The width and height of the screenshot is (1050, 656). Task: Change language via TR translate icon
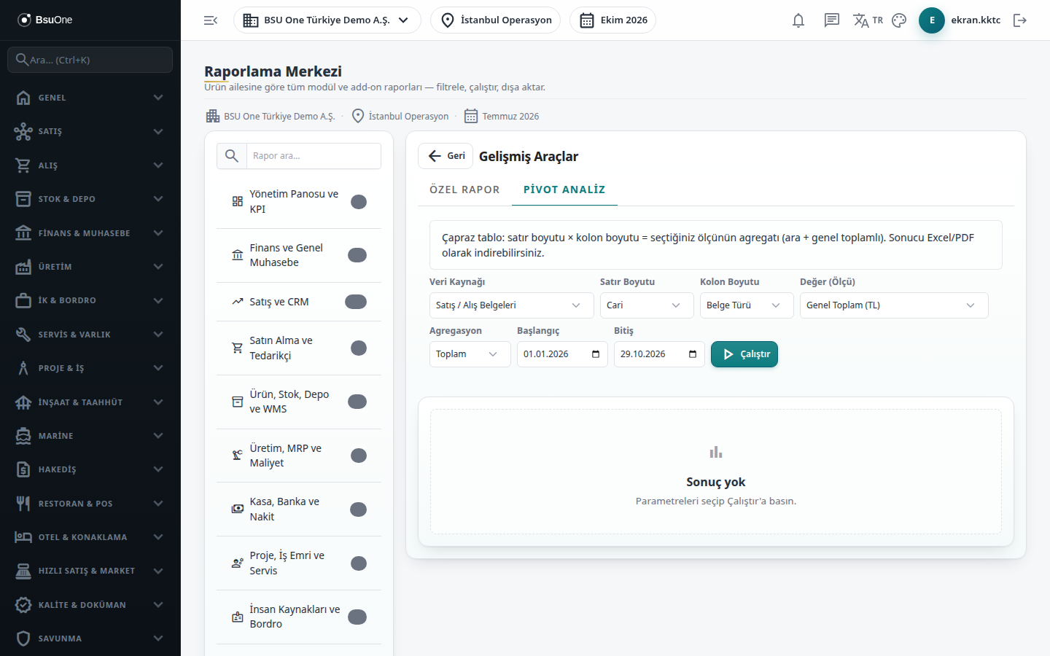click(868, 20)
